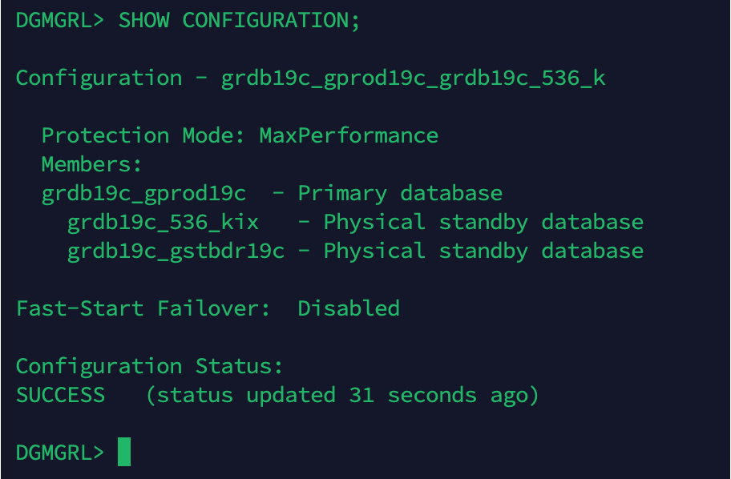
Task: Click the MaxPerformance value
Action: (x=349, y=135)
